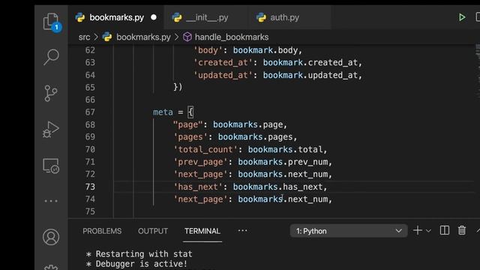Image resolution: width=480 pixels, height=270 pixels.
Task: Open the Remote Explorer view
Action: (51, 166)
